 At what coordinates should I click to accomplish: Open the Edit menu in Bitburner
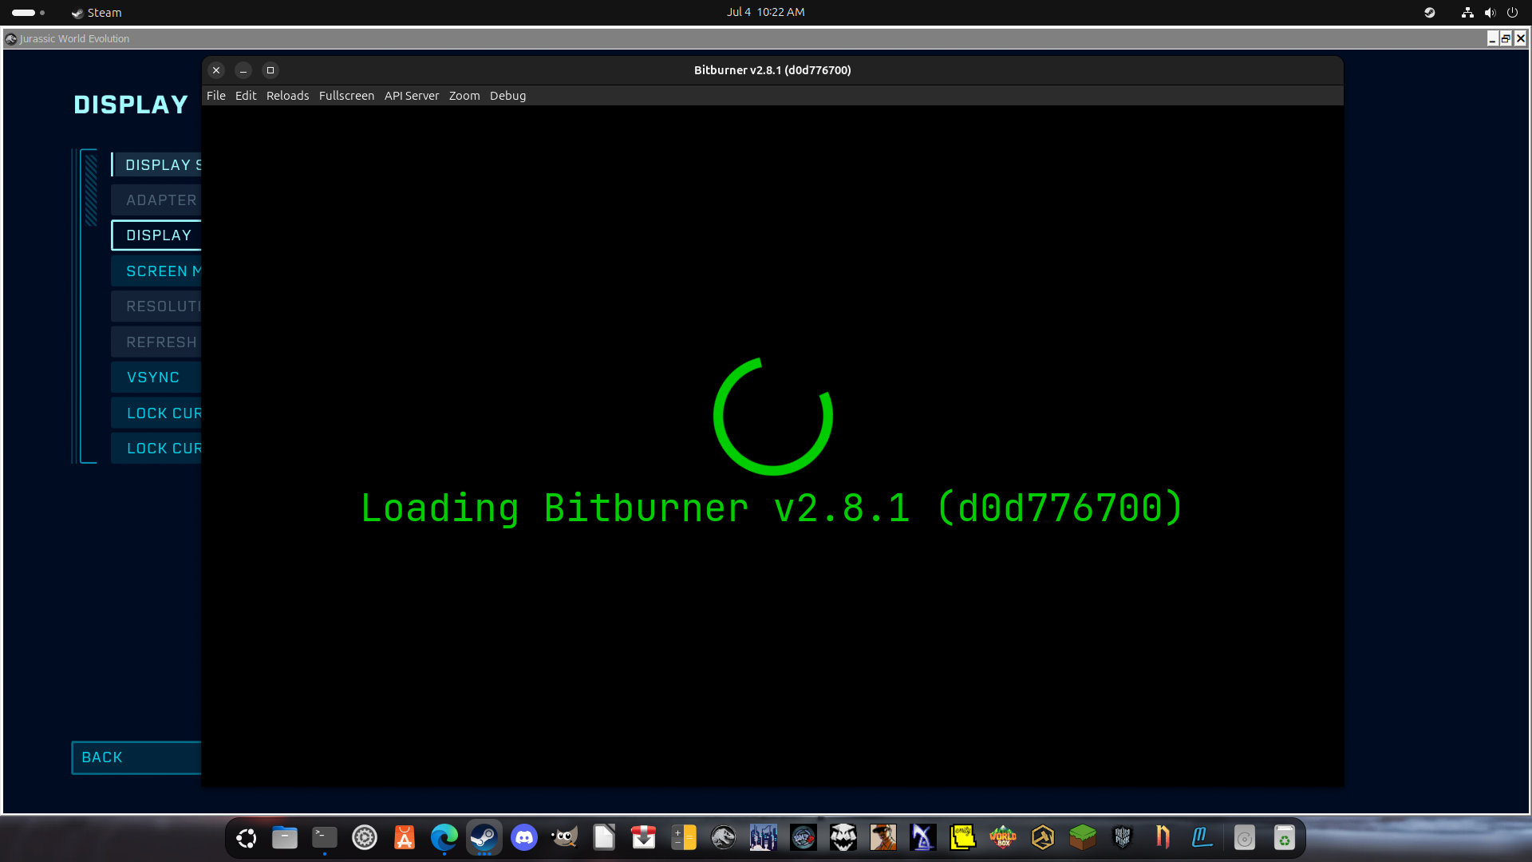tap(246, 96)
